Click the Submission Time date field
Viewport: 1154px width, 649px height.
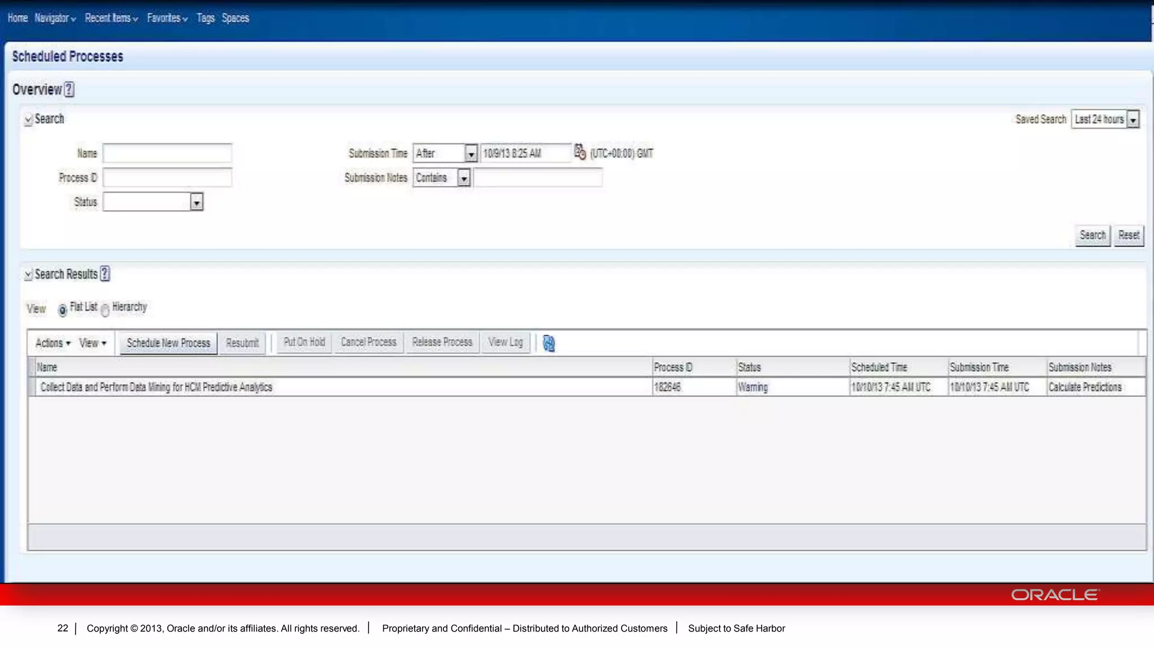[526, 153]
